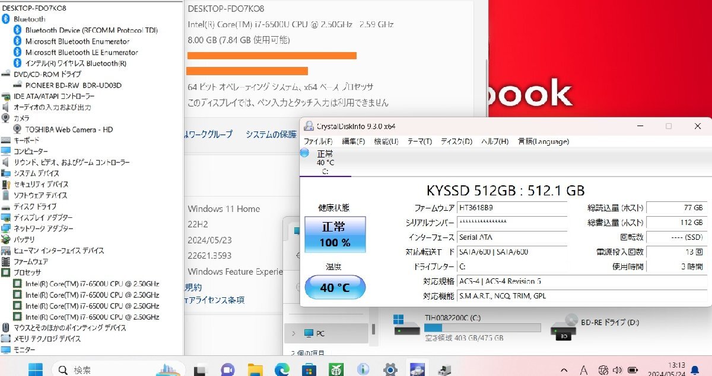Click the CrystalDiskInfo taskbar icon
This screenshot has height=376, width=712.
point(416,370)
